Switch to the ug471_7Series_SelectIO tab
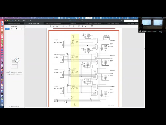Image resolution: width=166 pixels, height=125 pixels. pyautogui.click(x=113, y=23)
